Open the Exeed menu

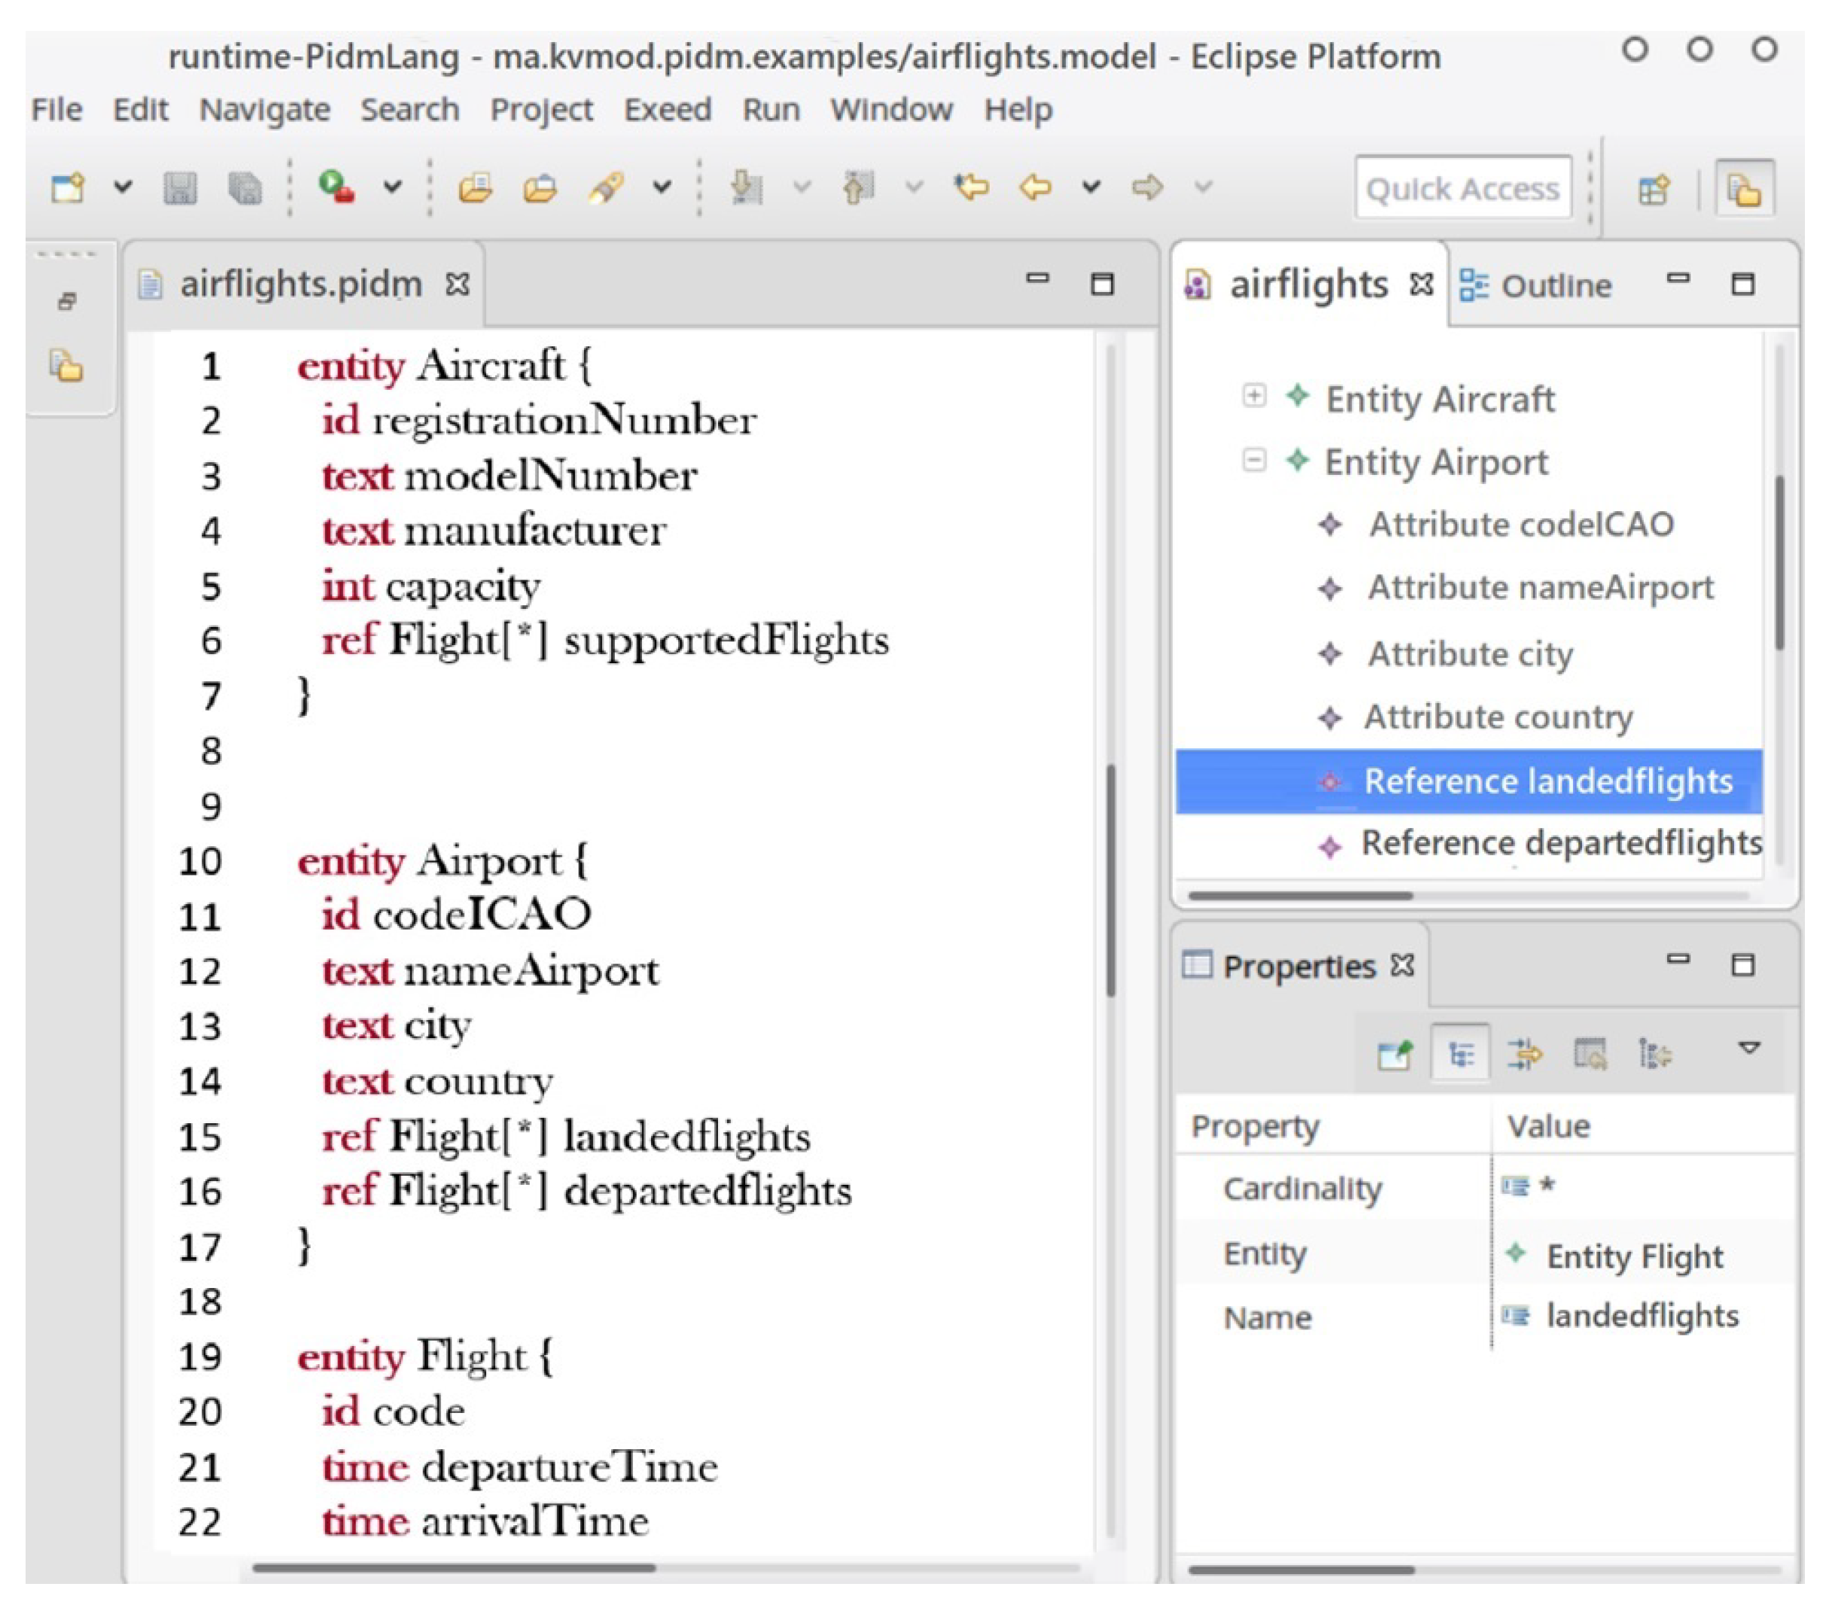[x=667, y=110]
